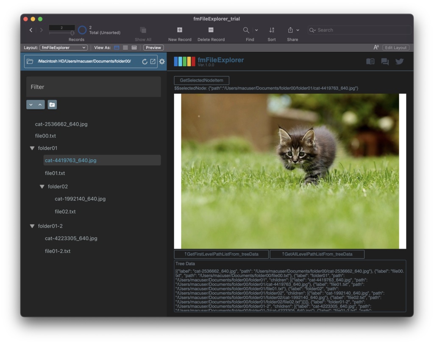Click the GetSelectedNodeItem button

tap(201, 80)
